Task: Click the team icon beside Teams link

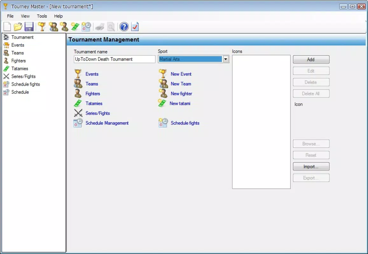Action: [78, 84]
